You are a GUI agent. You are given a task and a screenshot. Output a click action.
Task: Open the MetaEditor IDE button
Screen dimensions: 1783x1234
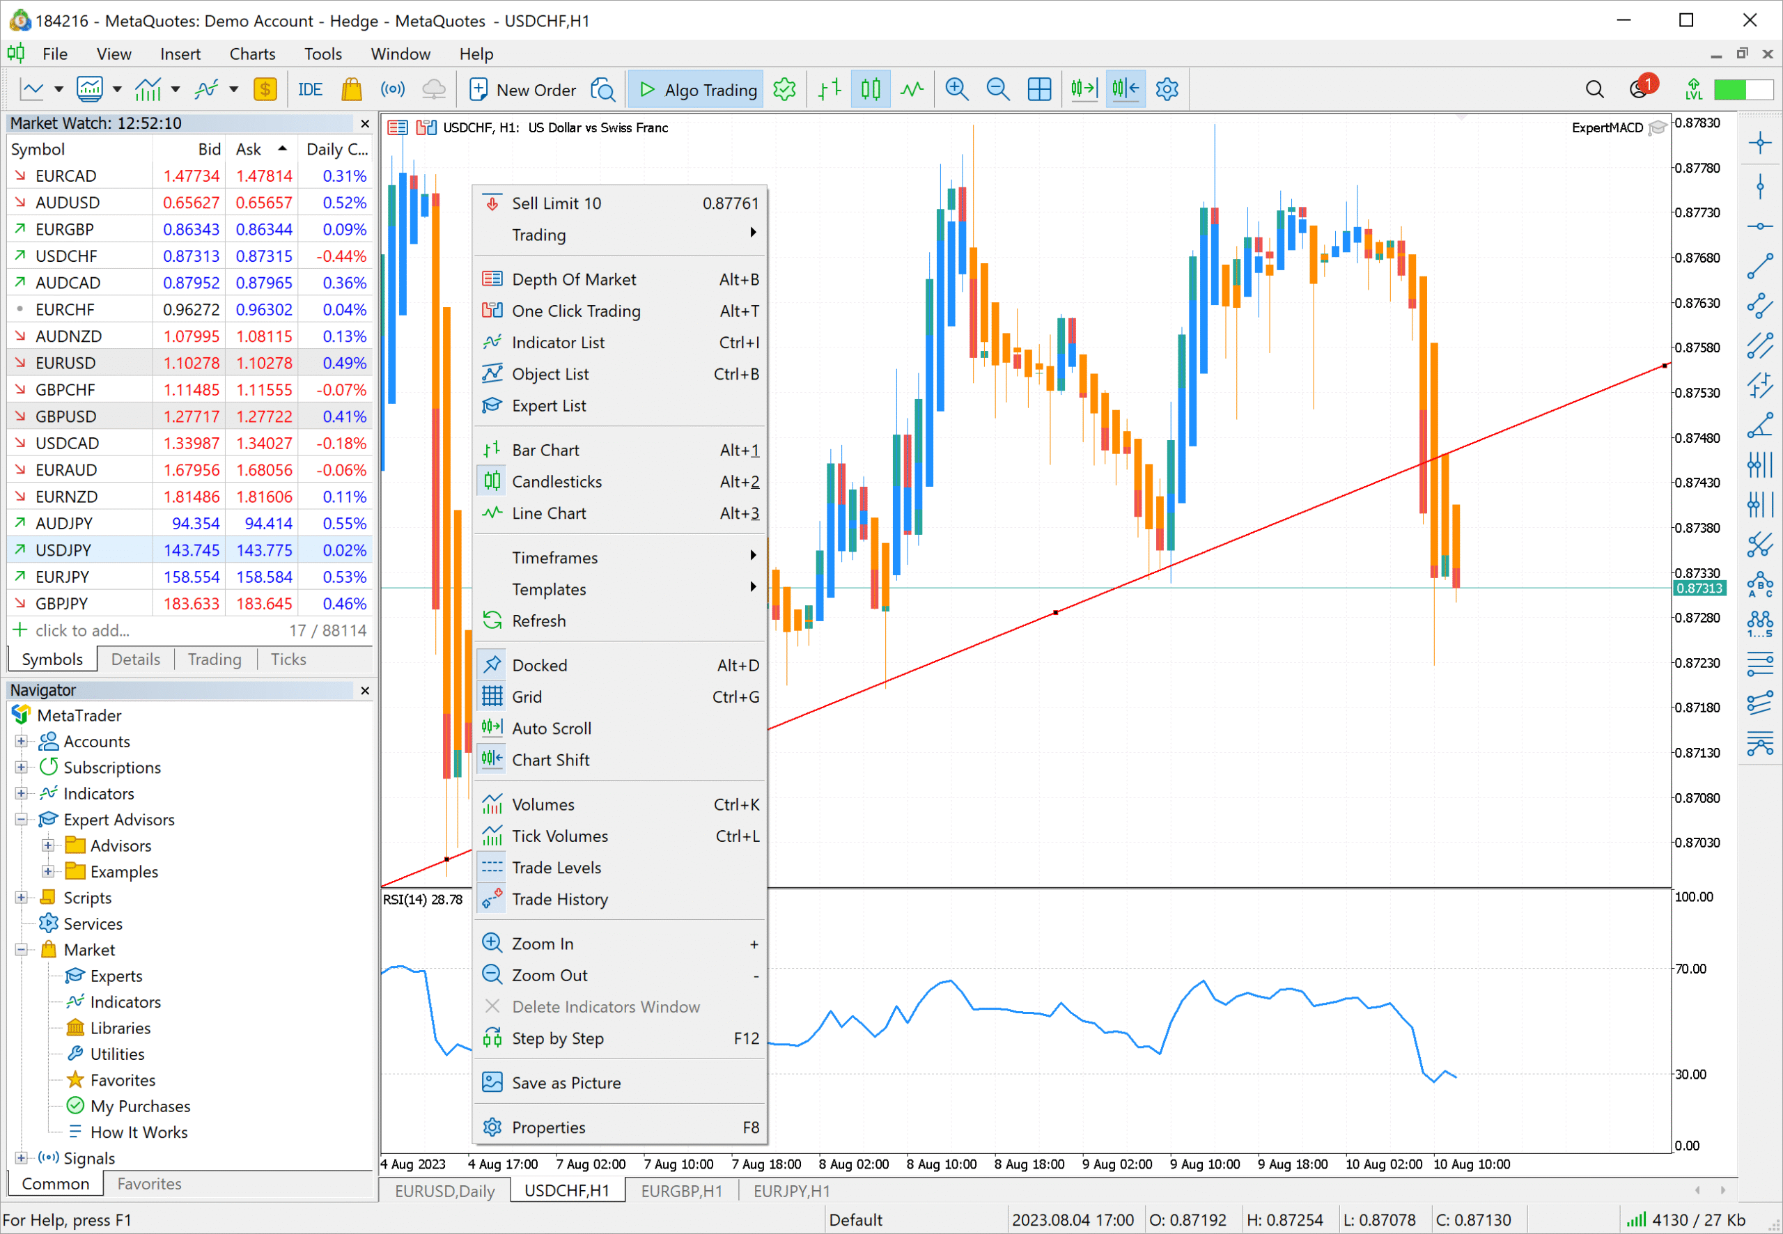(x=310, y=90)
